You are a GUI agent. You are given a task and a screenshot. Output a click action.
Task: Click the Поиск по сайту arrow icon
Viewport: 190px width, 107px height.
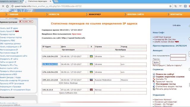click(x=154, y=74)
